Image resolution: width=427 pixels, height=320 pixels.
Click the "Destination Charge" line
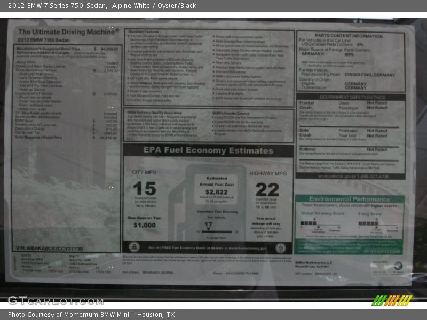[x=66, y=129]
